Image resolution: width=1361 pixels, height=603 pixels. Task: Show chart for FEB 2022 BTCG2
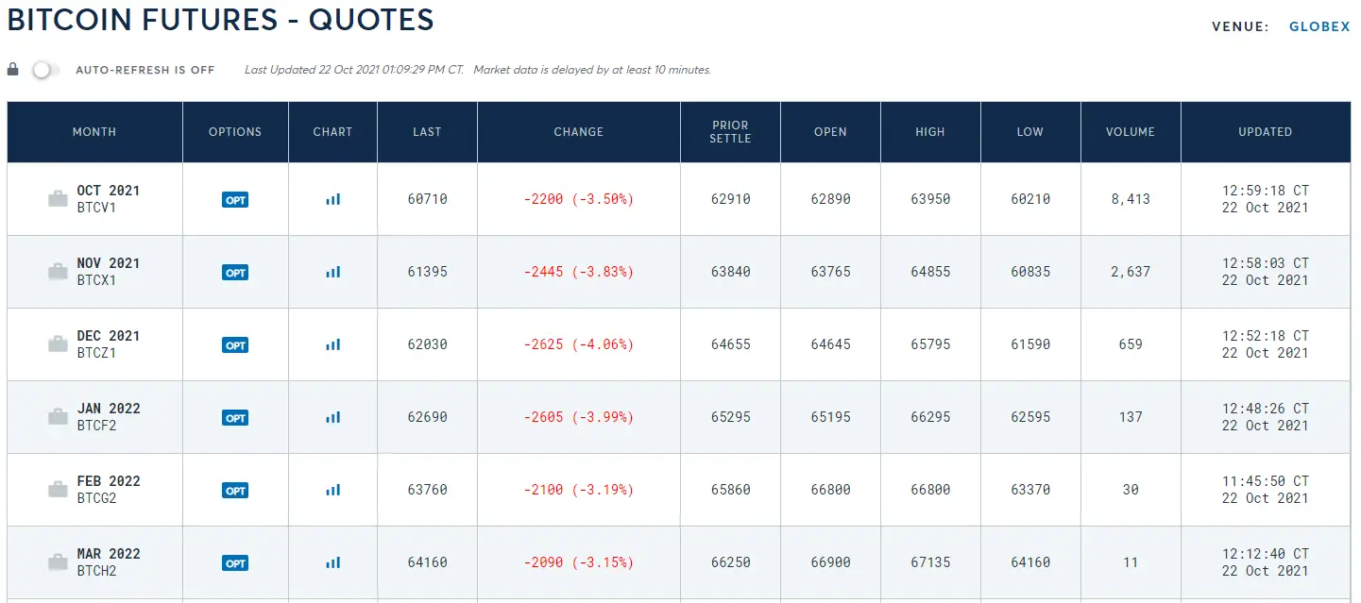pyautogui.click(x=332, y=490)
